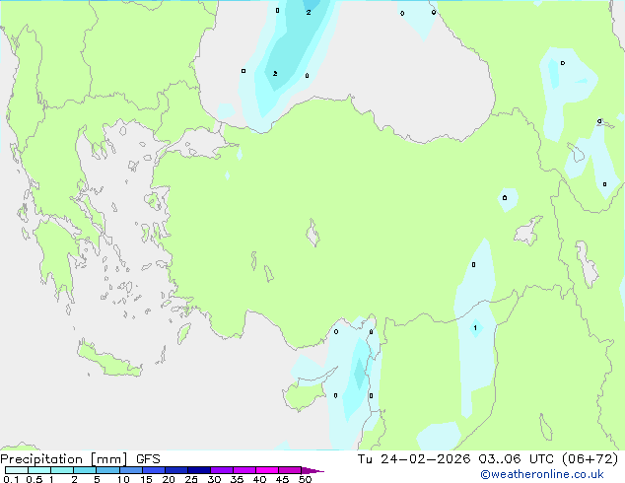
Task: Select the legend swatch between 5 and 10
Action: tap(107, 470)
